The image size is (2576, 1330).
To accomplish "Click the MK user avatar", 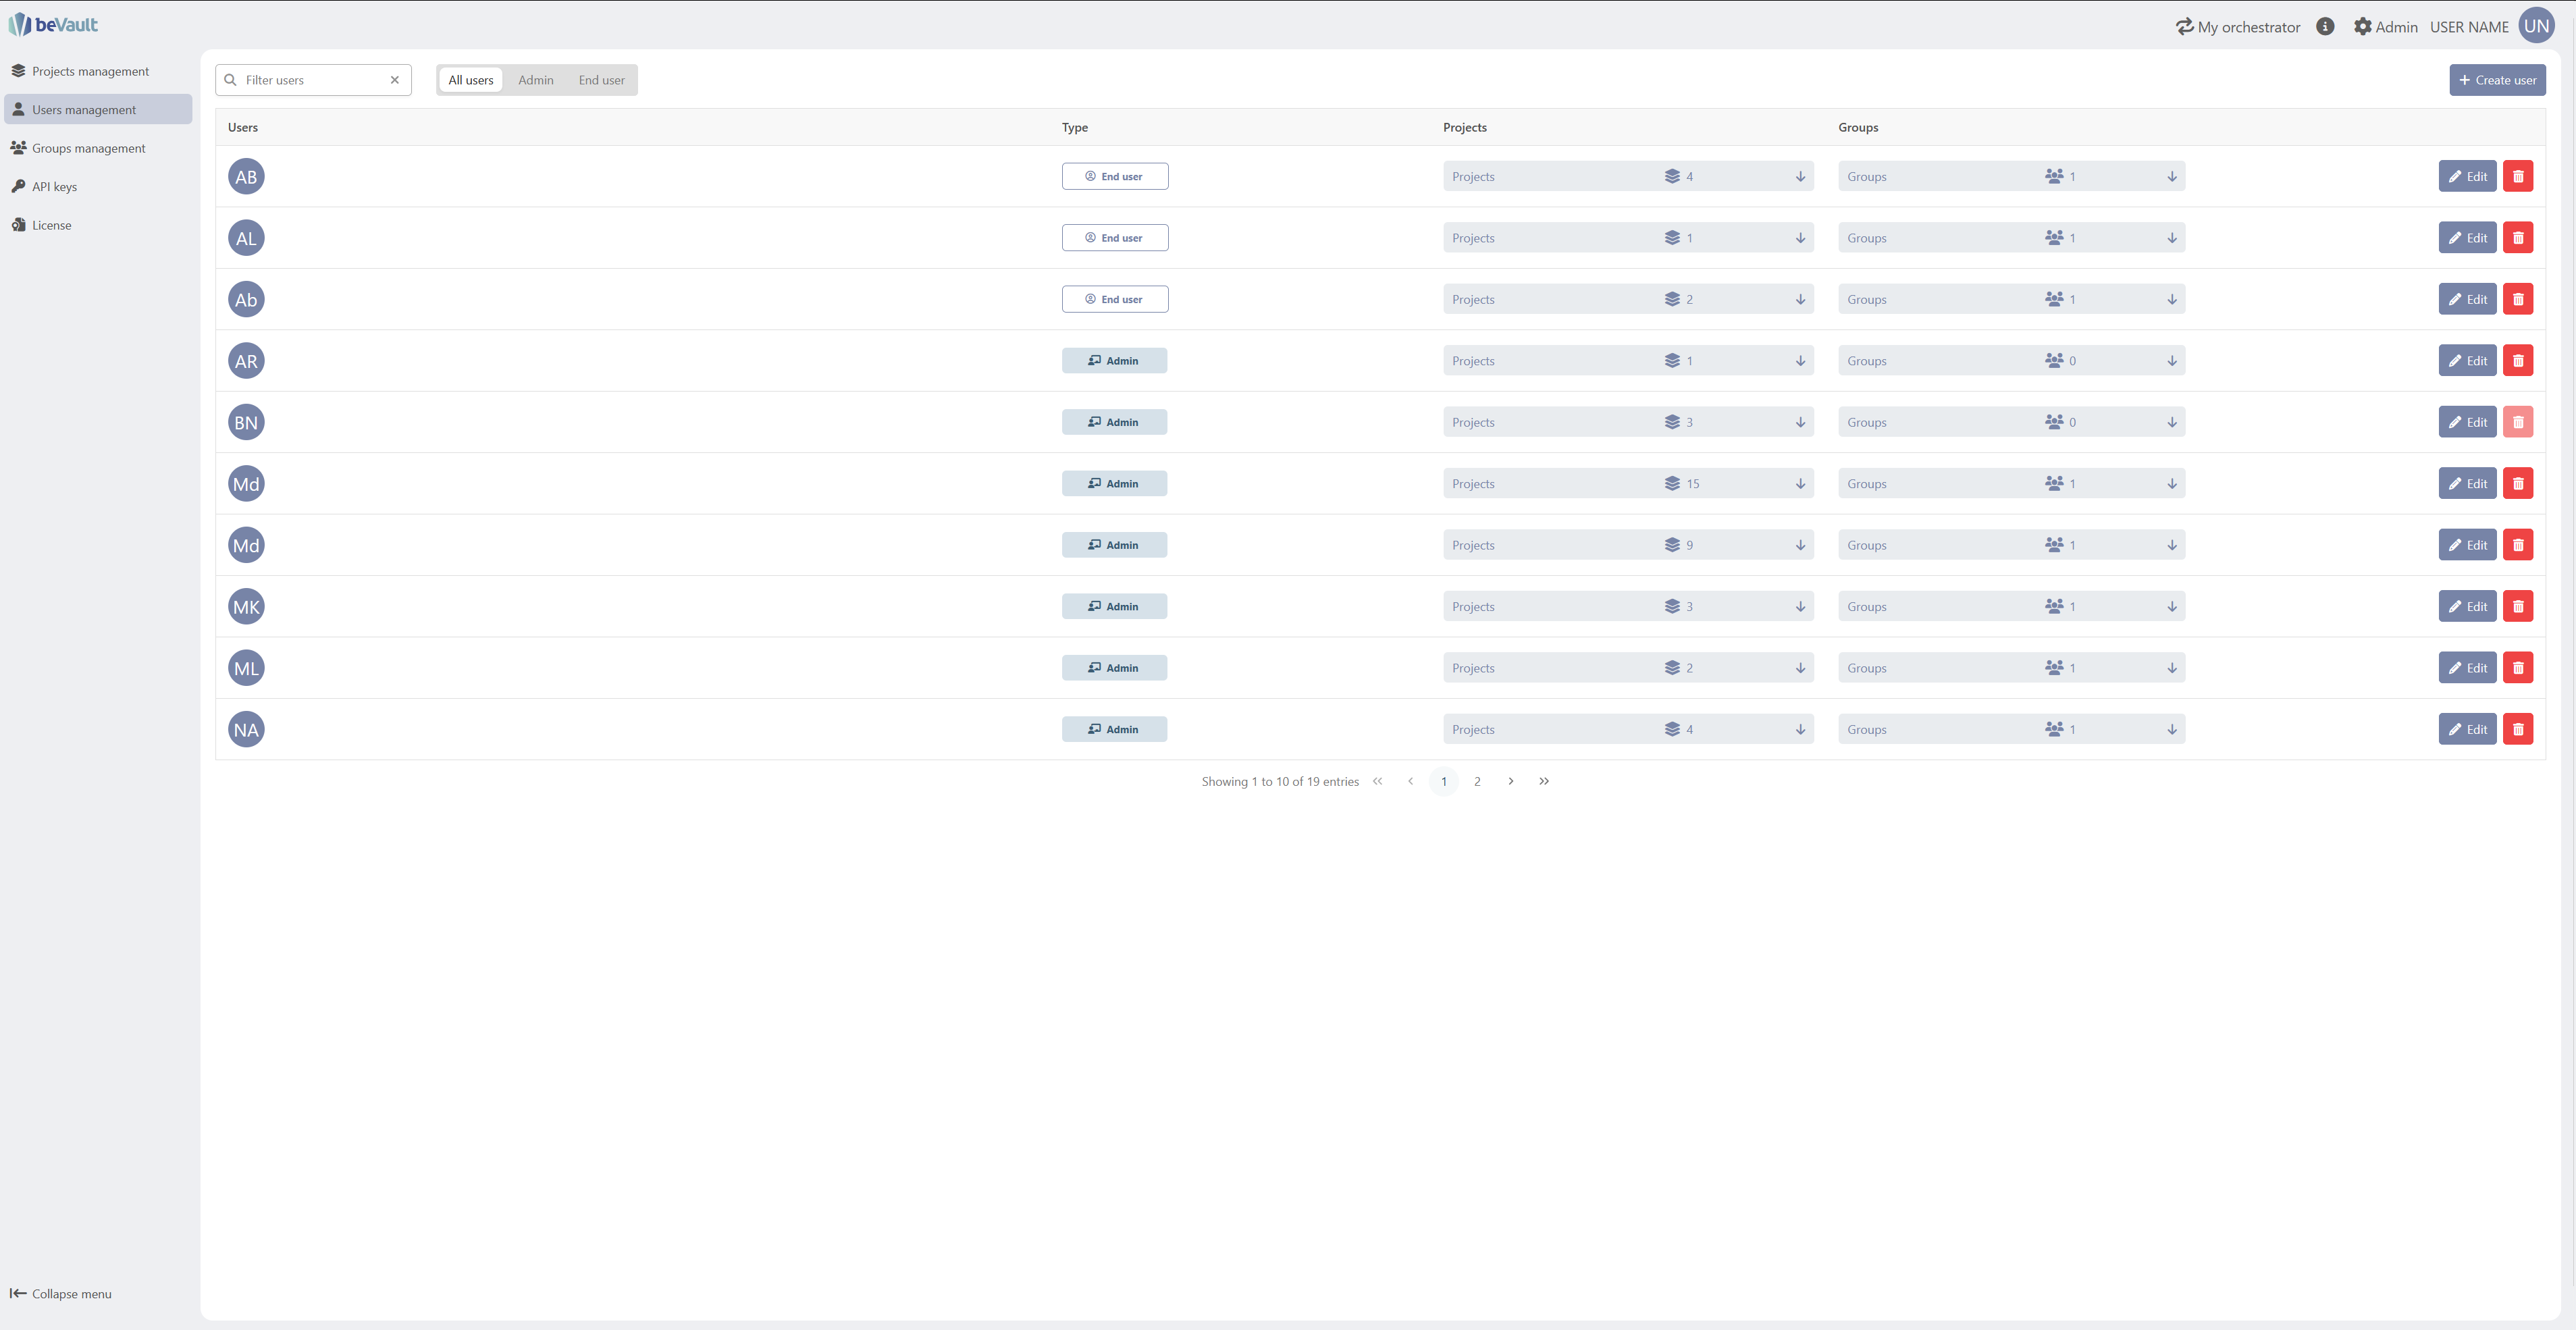I will [x=246, y=607].
